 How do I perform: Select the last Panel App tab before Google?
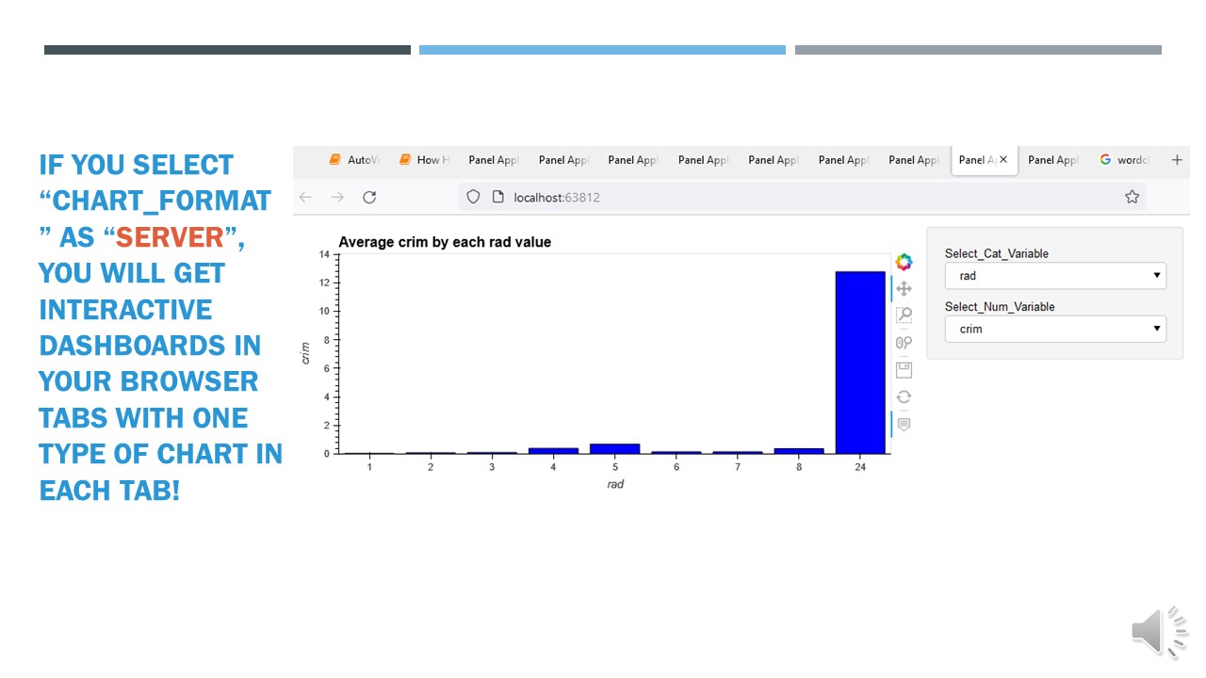[x=1053, y=160]
